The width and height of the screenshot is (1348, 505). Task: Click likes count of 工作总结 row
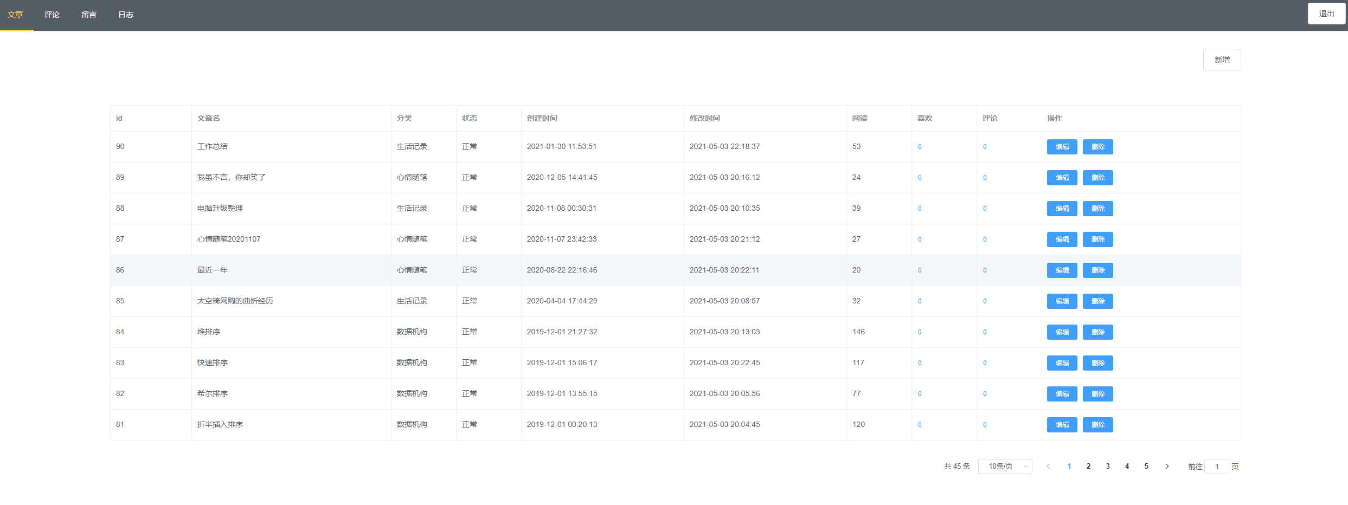920,147
